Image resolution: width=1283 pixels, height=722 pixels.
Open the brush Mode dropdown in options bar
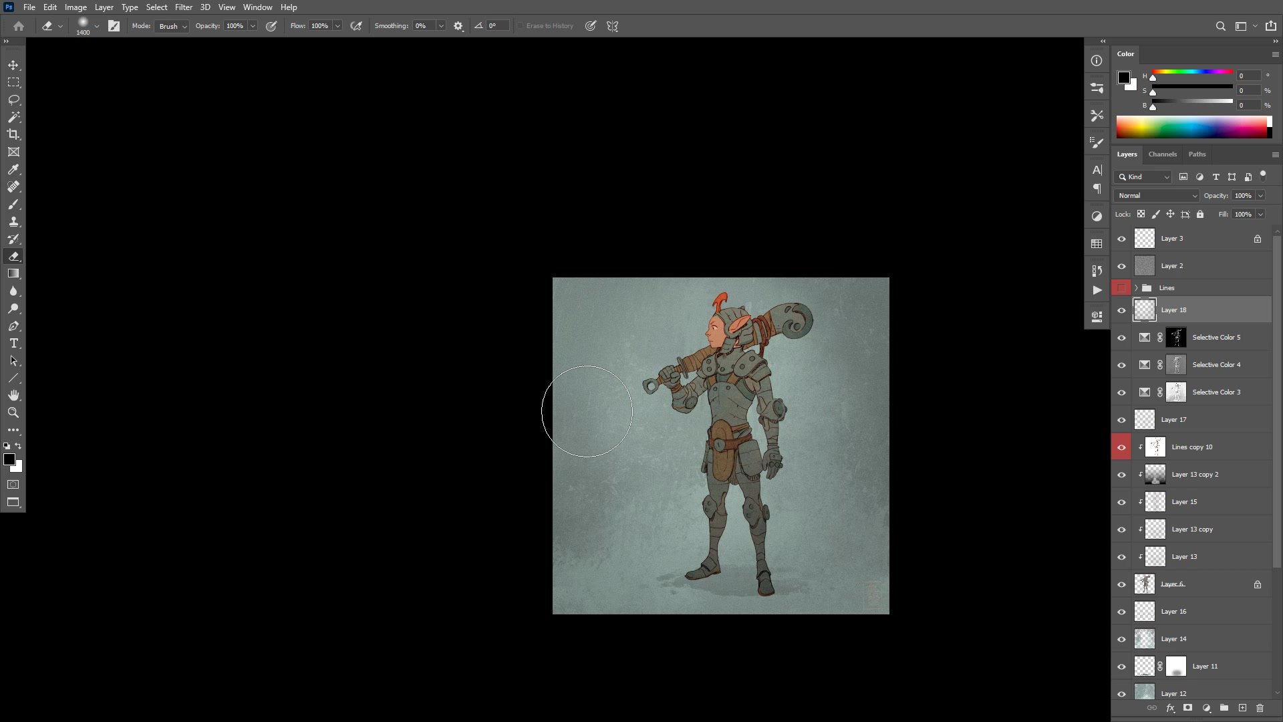(x=171, y=26)
